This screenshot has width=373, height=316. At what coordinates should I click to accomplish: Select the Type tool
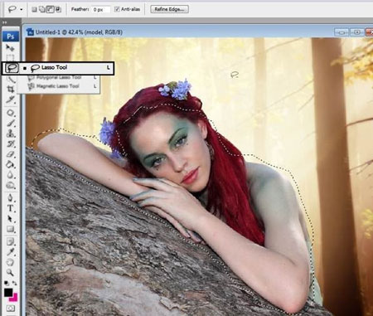[x=10, y=208]
